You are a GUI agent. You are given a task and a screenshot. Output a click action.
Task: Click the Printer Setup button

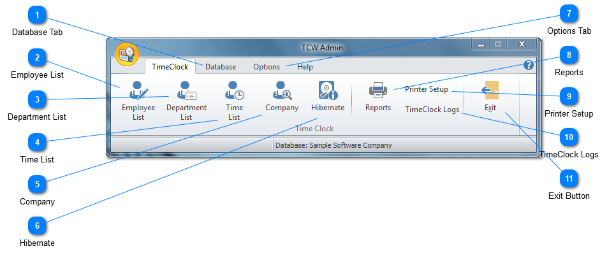427,89
